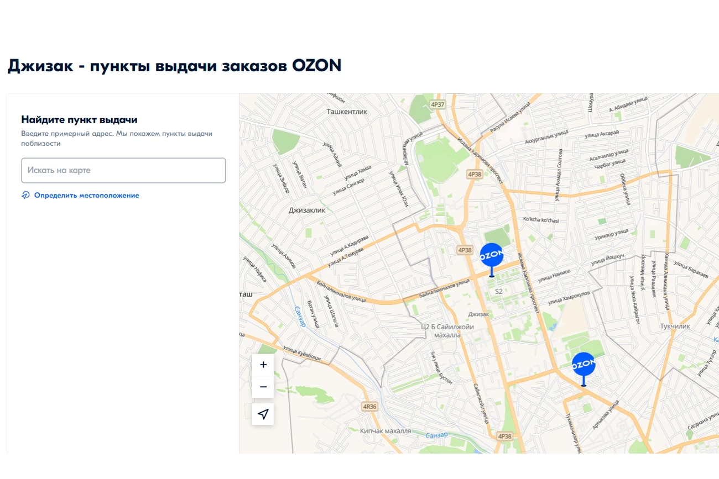Image resolution: width=719 pixels, height=479 pixels.
Task: Click the Кипчак махалля label
Action: [x=385, y=431]
